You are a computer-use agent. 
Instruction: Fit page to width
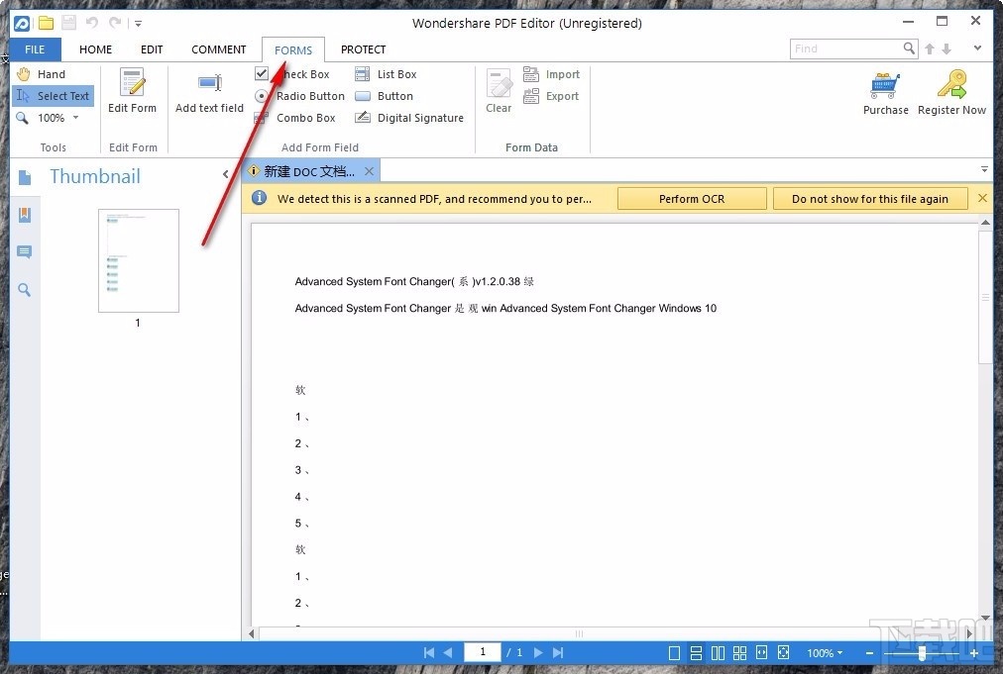(761, 653)
